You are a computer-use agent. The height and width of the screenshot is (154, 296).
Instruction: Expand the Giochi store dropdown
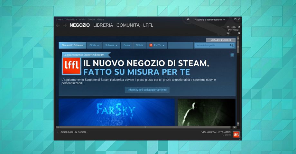(94, 45)
